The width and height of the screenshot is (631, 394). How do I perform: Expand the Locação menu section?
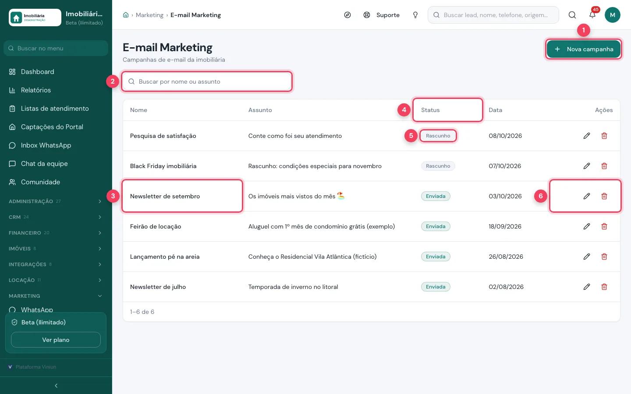tap(56, 280)
